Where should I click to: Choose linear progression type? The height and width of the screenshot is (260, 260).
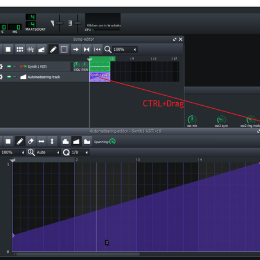pyautogui.click(x=76, y=141)
